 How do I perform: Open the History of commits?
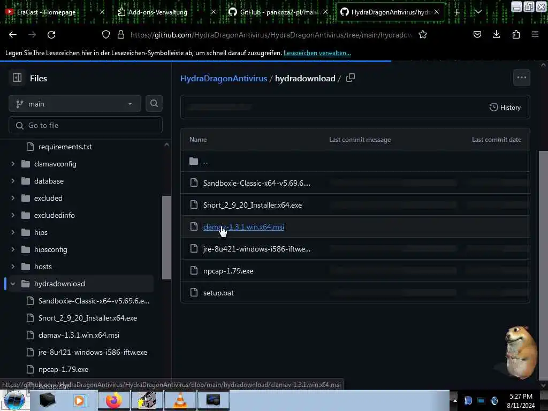click(x=505, y=107)
